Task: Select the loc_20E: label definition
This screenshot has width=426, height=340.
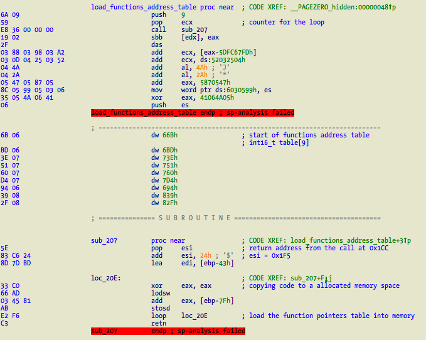Action: click(x=105, y=278)
